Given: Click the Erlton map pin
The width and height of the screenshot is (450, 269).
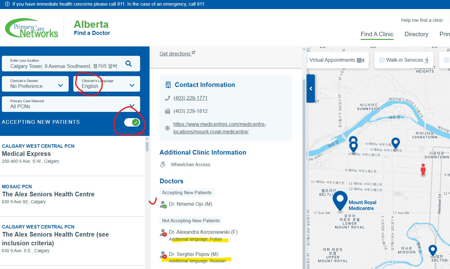Looking at the screenshot, I should pos(432,250).
